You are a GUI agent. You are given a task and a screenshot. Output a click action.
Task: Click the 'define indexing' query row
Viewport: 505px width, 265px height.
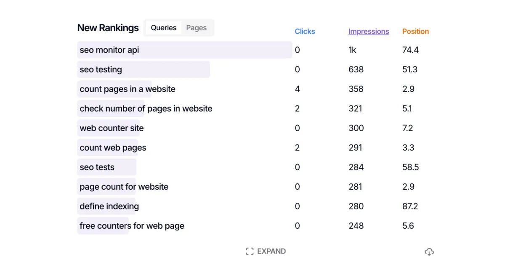pos(109,207)
